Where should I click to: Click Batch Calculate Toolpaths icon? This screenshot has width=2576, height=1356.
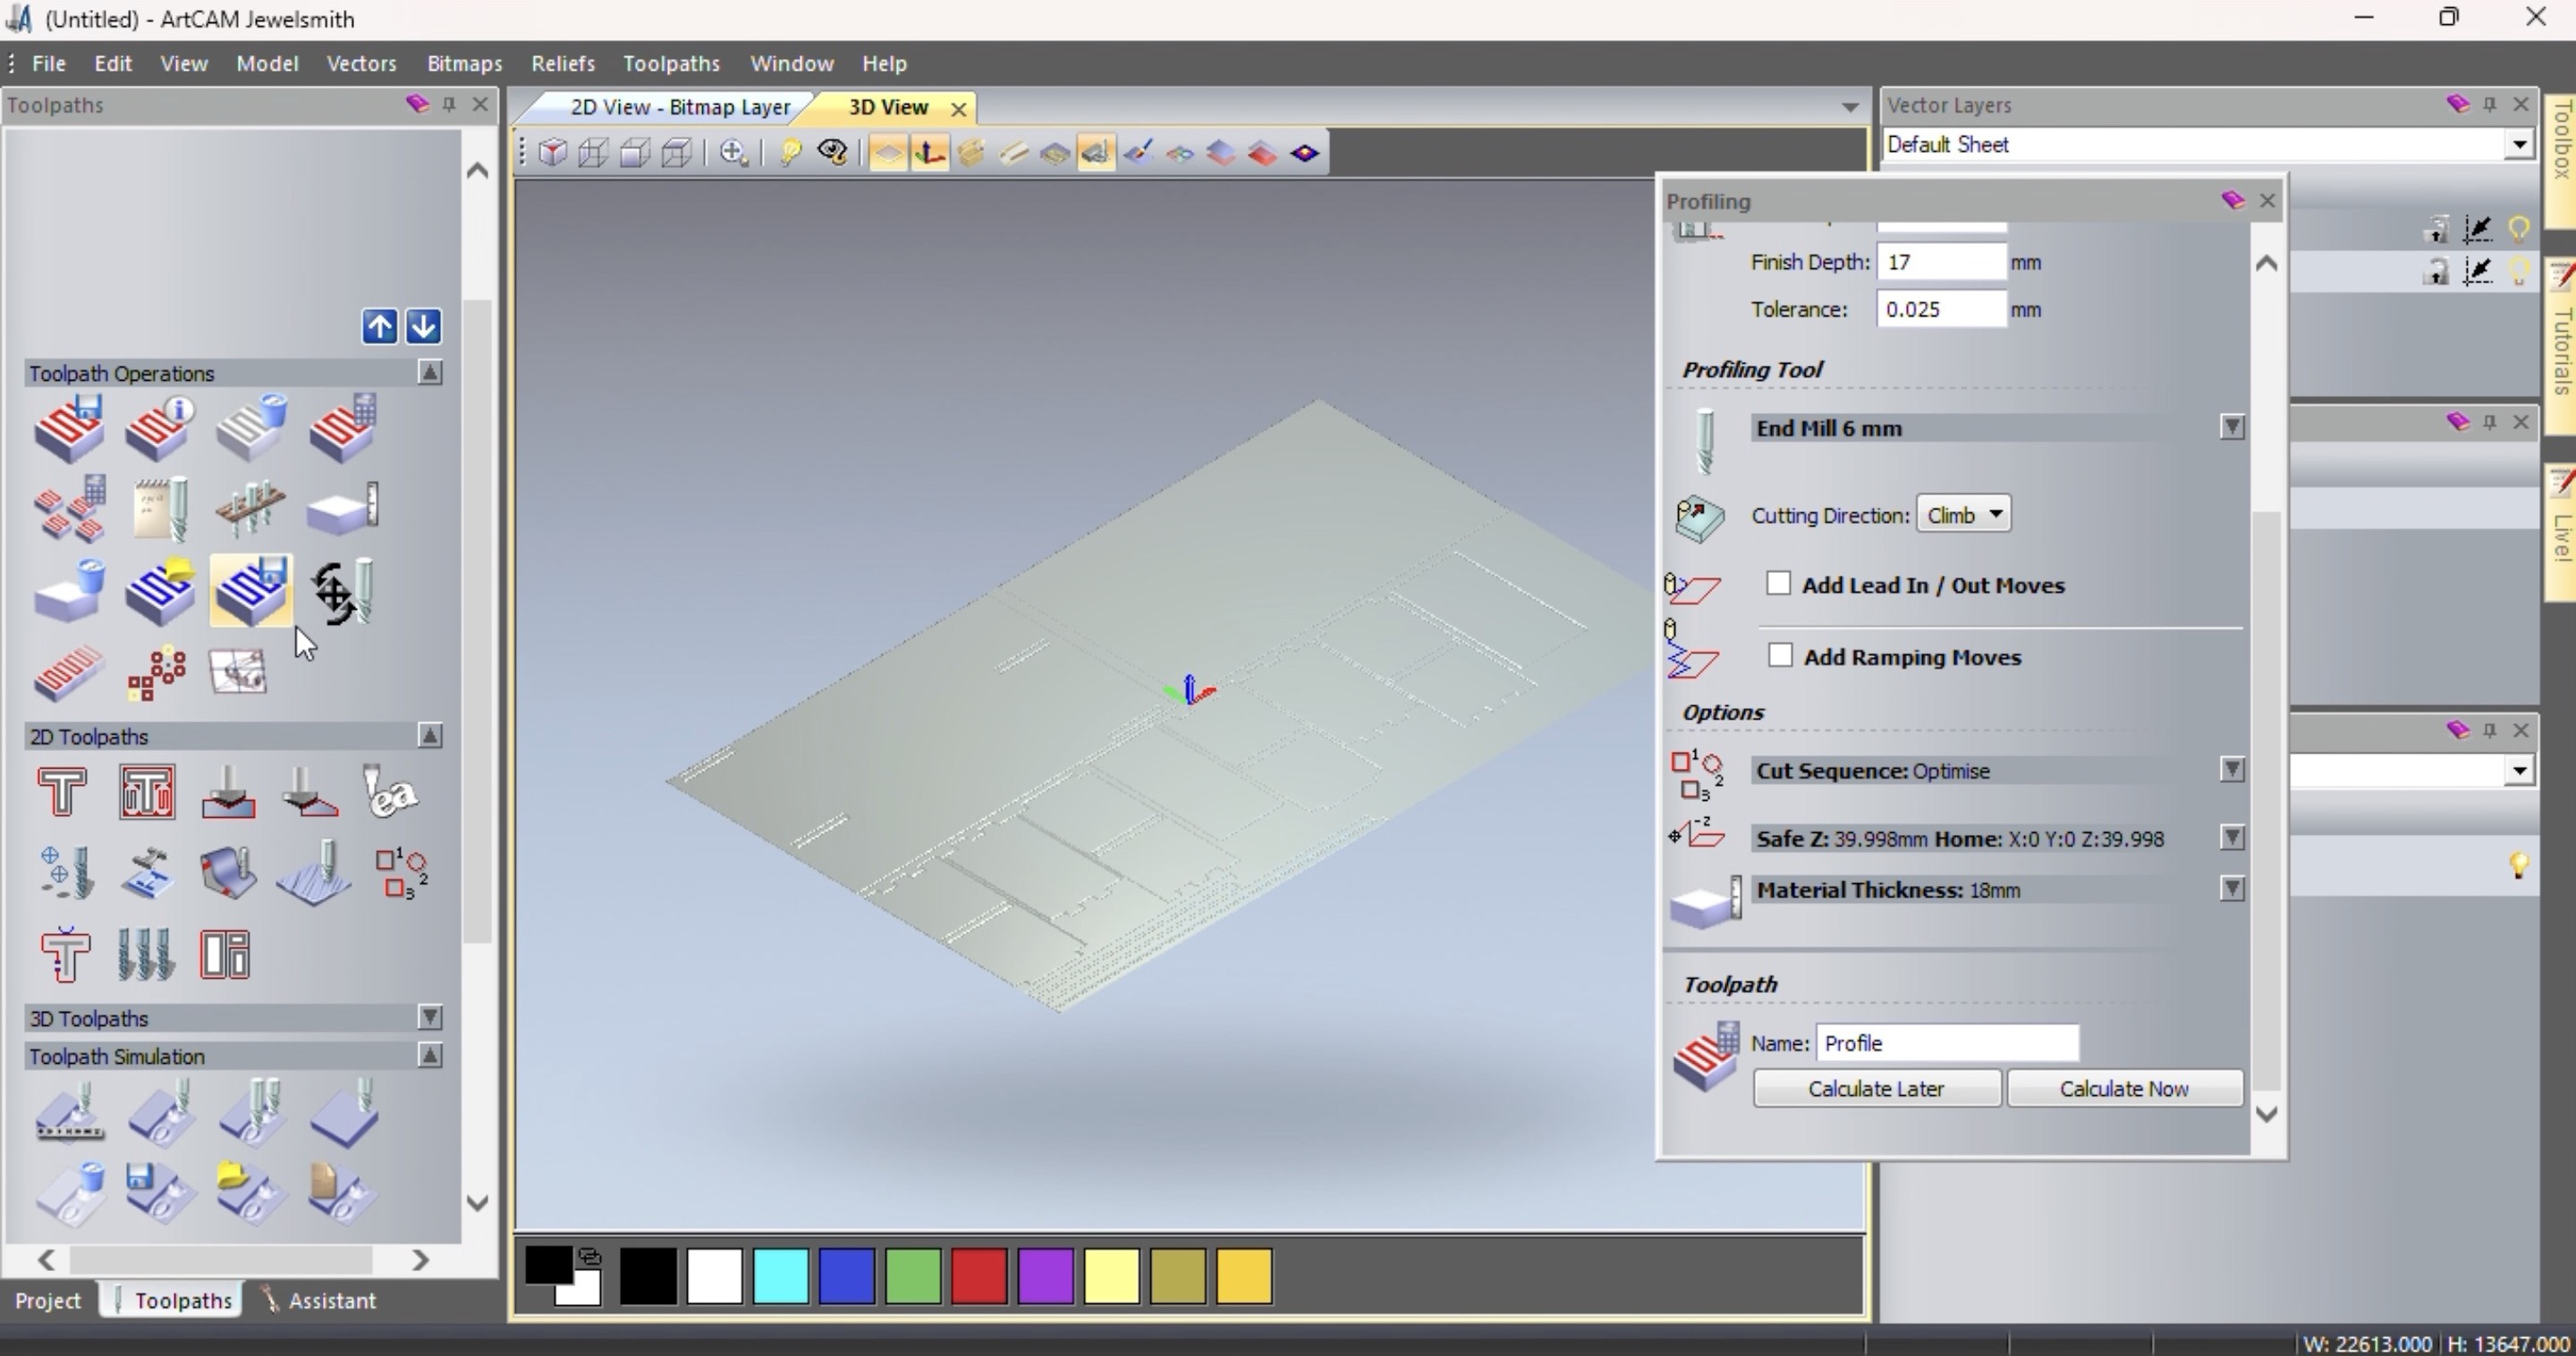[69, 510]
